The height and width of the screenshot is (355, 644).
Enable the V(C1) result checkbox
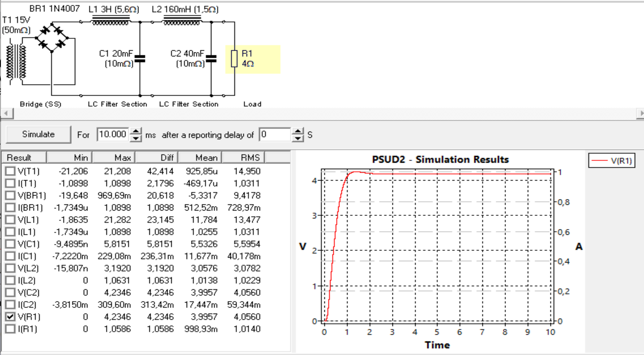point(10,244)
